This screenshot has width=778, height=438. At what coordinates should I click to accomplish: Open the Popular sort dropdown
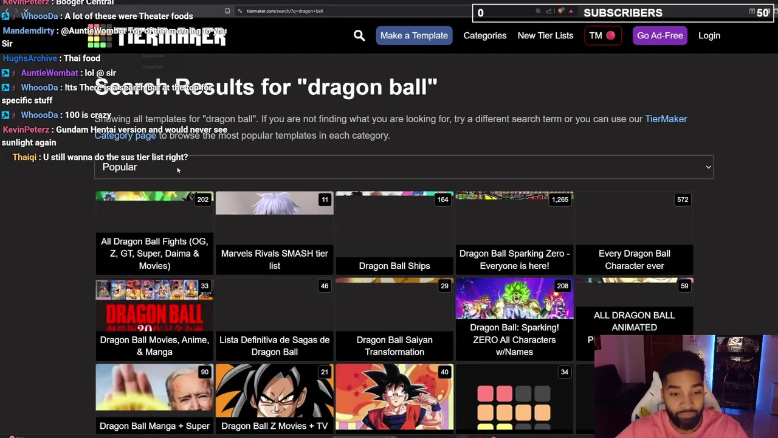pos(404,167)
